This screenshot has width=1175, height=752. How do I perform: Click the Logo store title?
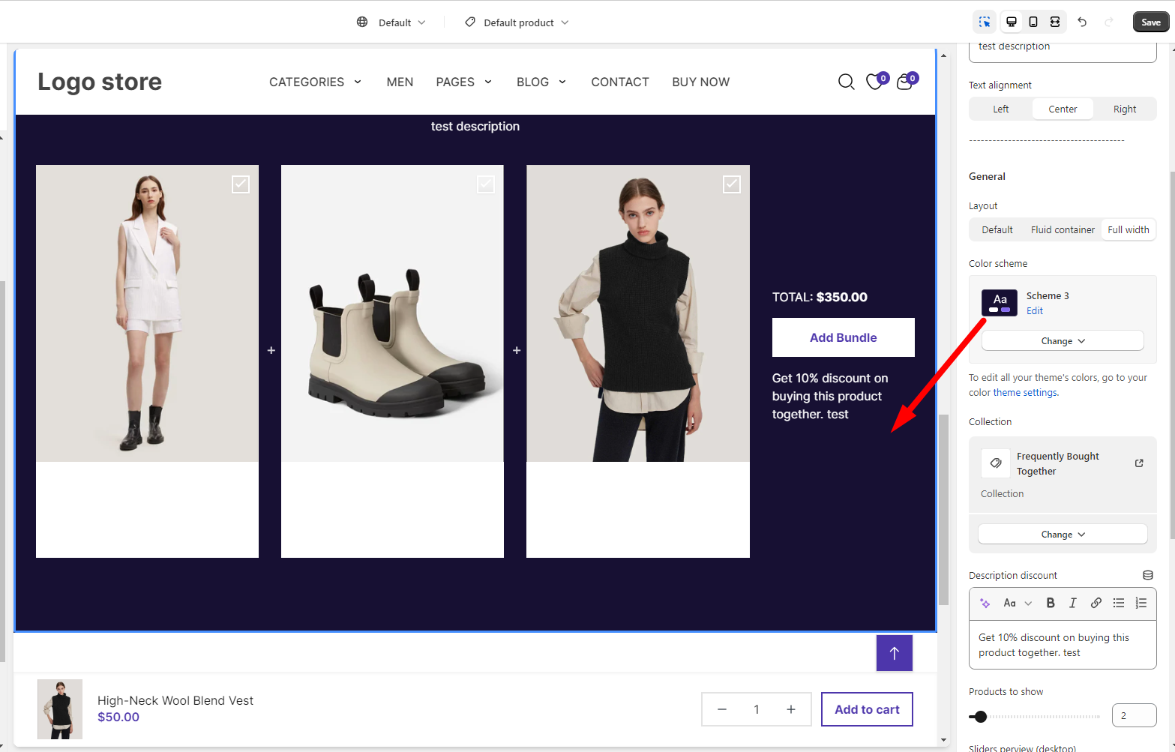[x=100, y=81]
